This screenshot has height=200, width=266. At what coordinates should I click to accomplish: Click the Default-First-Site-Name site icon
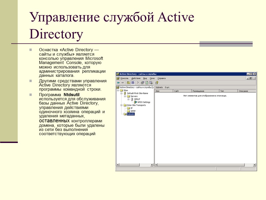125,93
